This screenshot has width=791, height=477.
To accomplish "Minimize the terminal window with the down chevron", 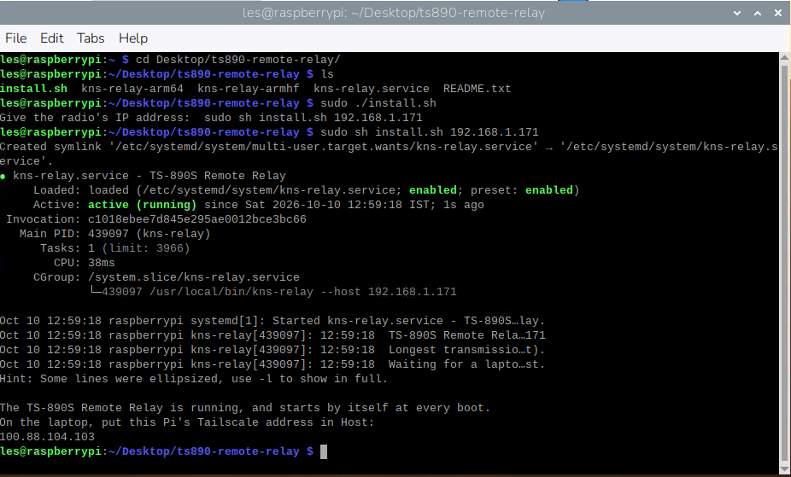I will click(737, 13).
